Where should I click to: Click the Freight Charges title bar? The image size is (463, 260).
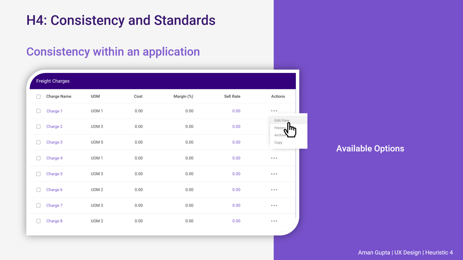click(53, 81)
